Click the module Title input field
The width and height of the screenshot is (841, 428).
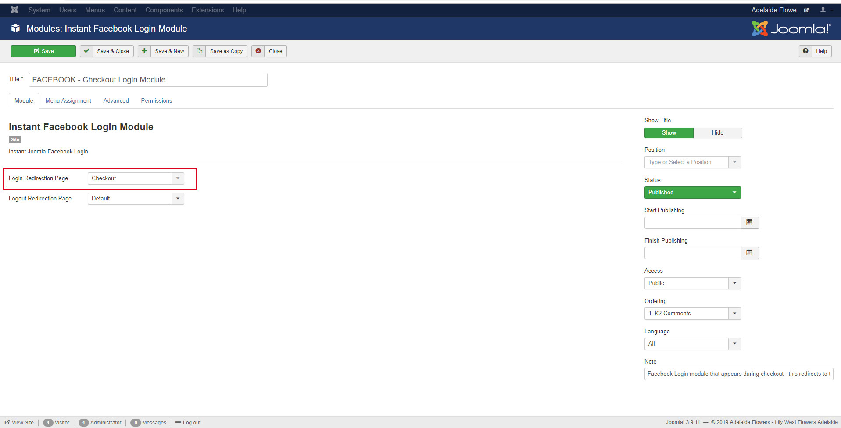(x=148, y=80)
